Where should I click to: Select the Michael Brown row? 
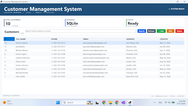[x=94, y=73]
